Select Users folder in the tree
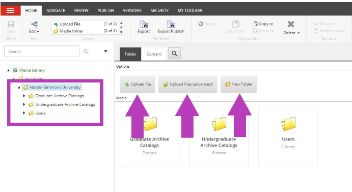This screenshot has height=192, width=352. pos(40,113)
